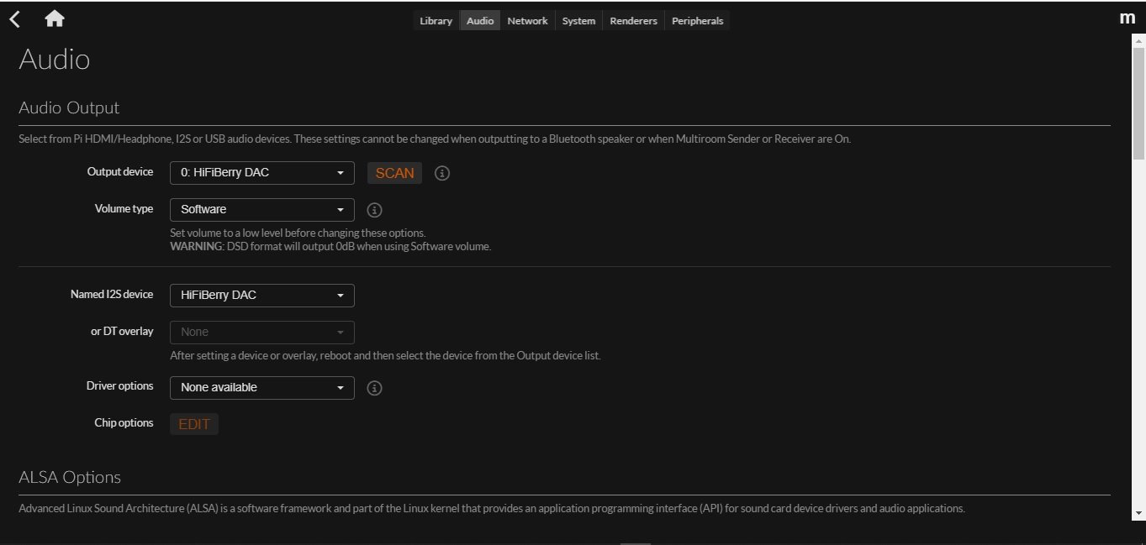
Task: Click the Audio Output section heading
Action: tap(69, 107)
